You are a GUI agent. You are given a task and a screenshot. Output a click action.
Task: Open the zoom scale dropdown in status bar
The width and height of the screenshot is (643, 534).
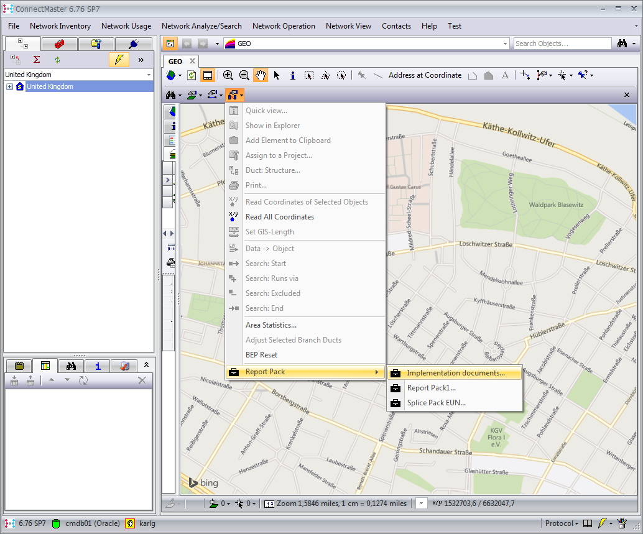point(421,504)
